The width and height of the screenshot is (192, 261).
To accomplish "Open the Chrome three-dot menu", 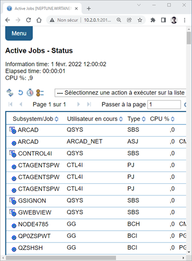I will click(184, 20).
